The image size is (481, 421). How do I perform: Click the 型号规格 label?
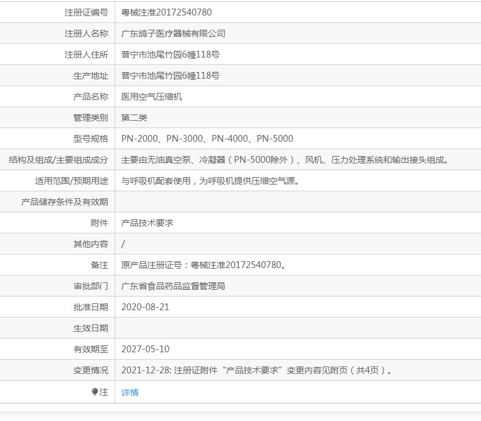[90, 139]
